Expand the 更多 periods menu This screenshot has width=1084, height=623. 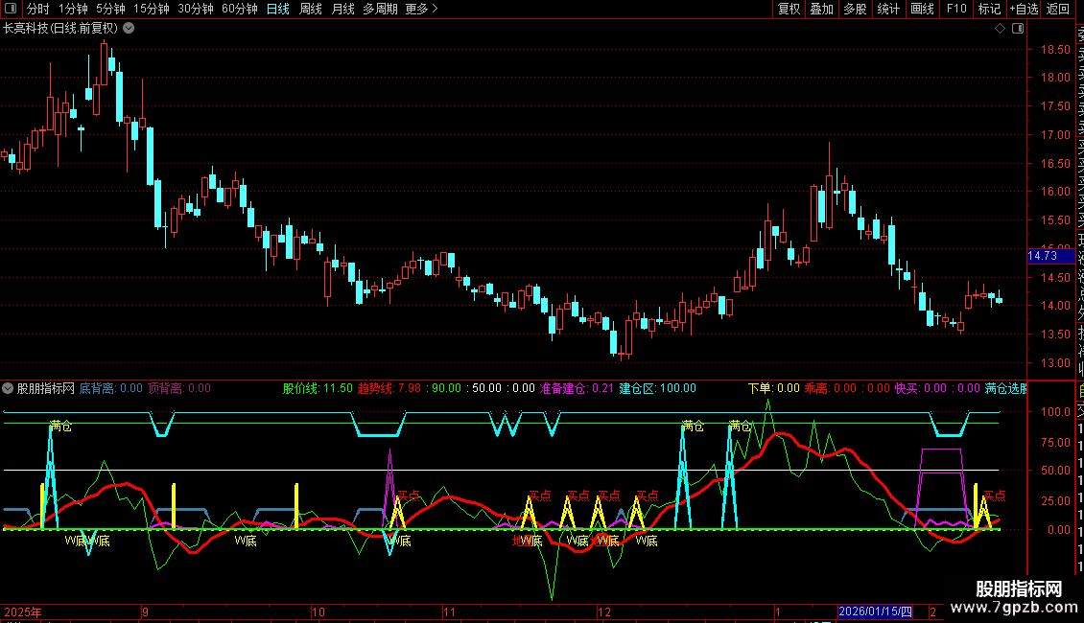[422, 9]
